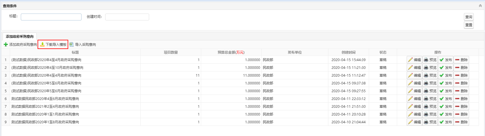Click the 查询 search button
Viewport: 485px width, 136px height.
[469, 17]
